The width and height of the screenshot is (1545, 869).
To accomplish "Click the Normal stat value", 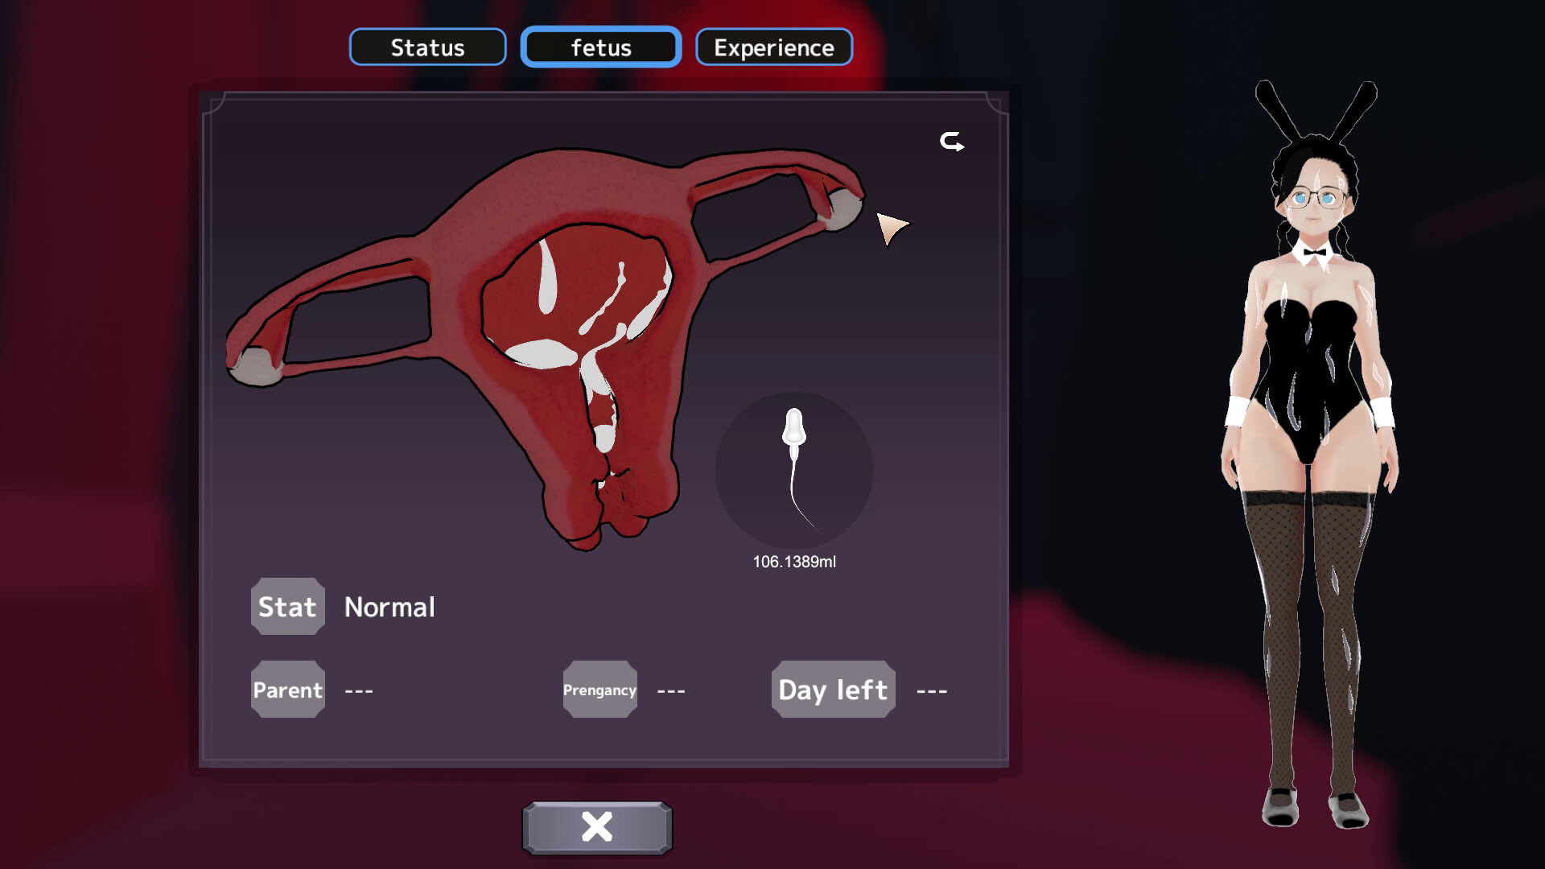I will click(x=389, y=607).
